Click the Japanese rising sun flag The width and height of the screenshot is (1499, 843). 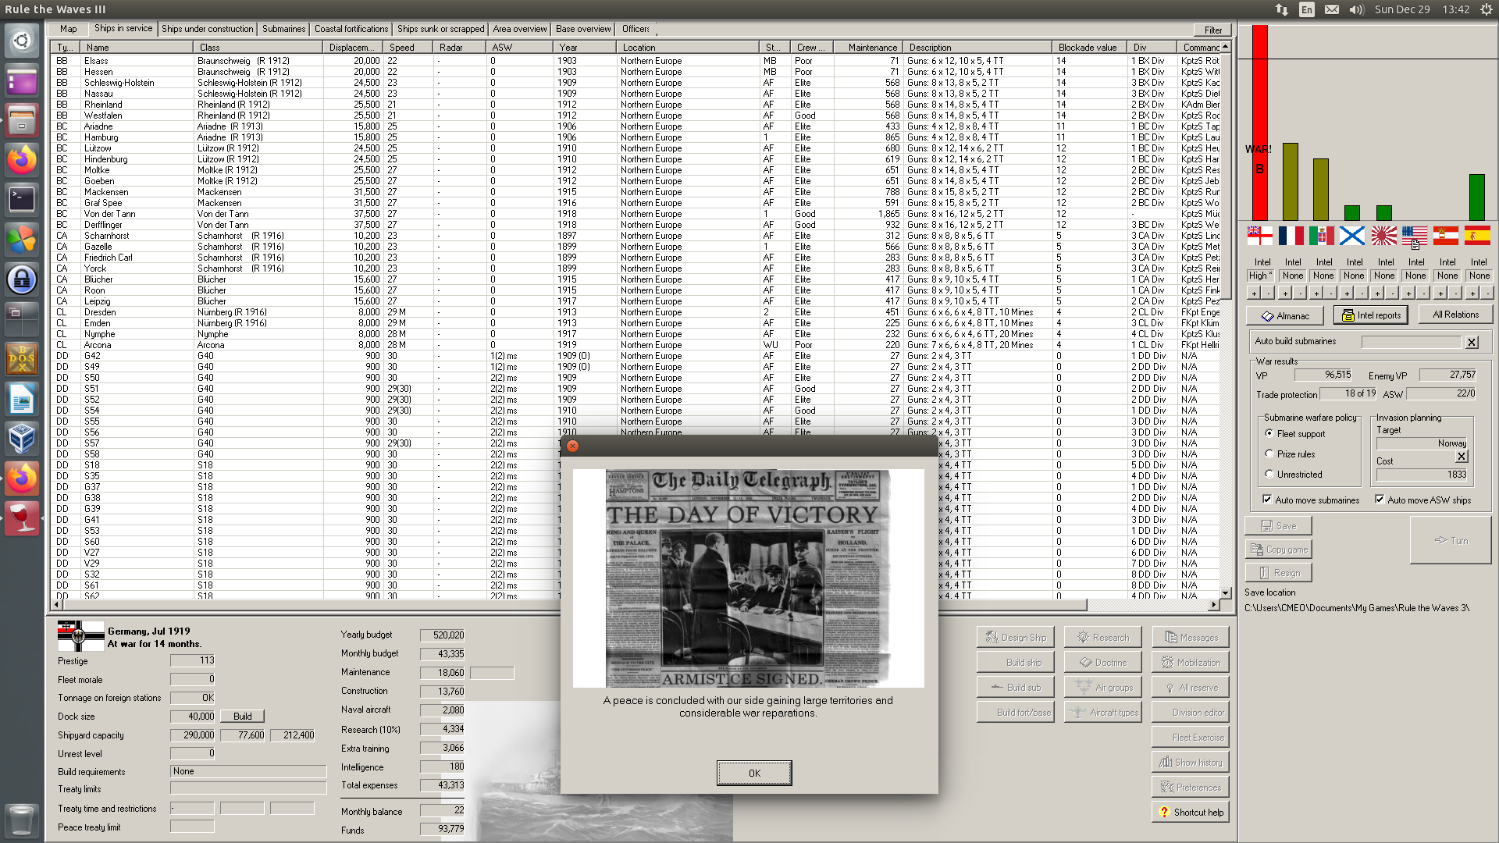coord(1383,235)
